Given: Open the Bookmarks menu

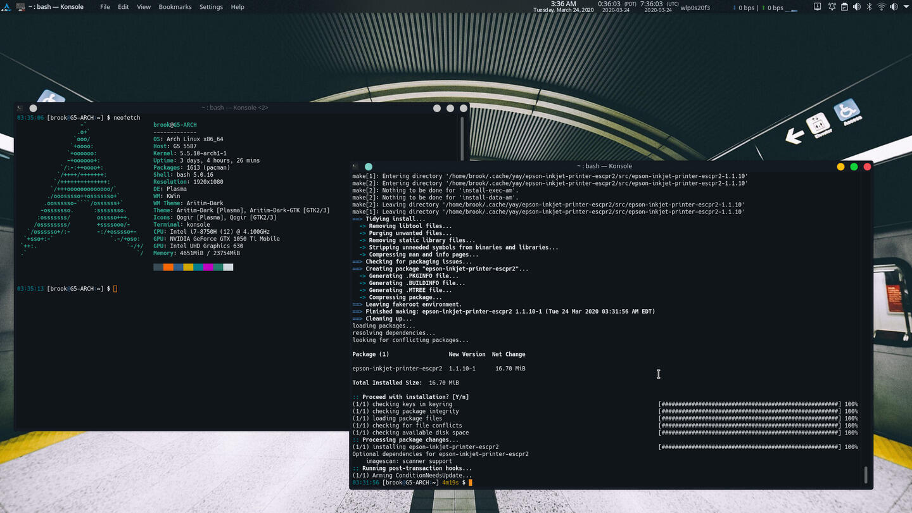Looking at the screenshot, I should [x=175, y=7].
